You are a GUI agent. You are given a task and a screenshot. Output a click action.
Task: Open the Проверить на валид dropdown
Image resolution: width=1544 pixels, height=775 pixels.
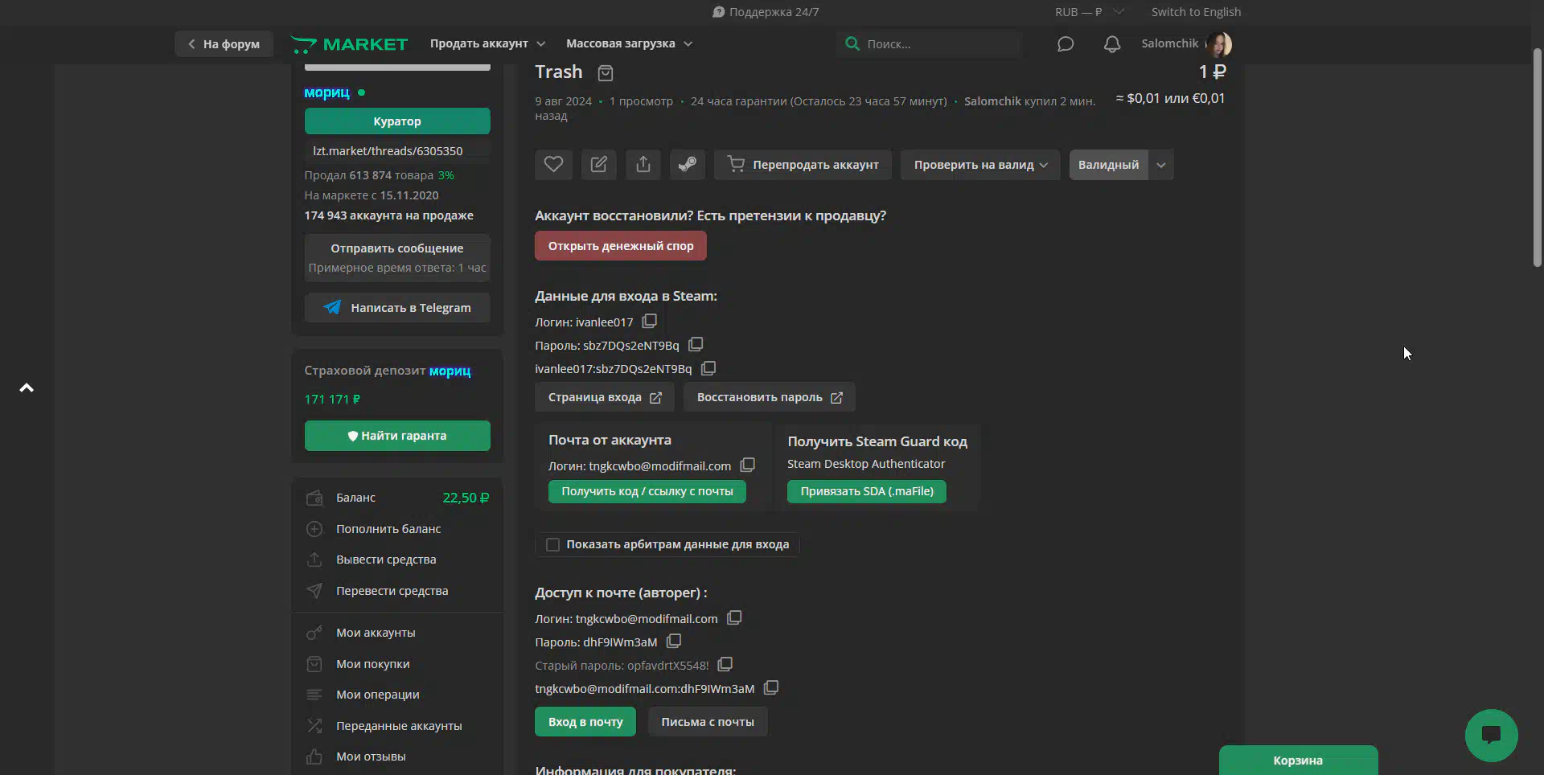tap(980, 164)
